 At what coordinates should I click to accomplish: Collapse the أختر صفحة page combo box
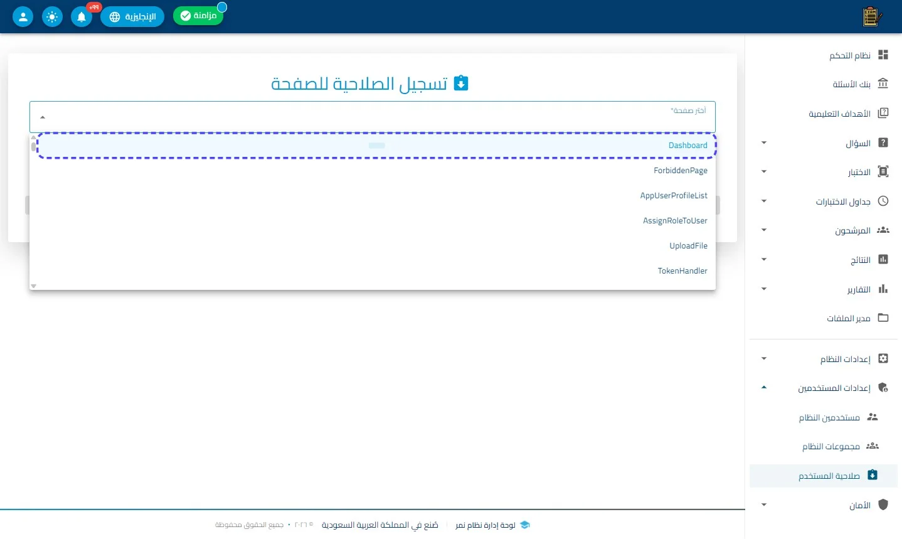coord(373,117)
